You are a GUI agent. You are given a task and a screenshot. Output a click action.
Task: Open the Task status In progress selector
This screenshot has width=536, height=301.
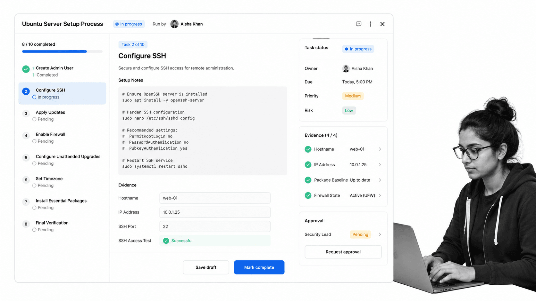[x=358, y=49]
